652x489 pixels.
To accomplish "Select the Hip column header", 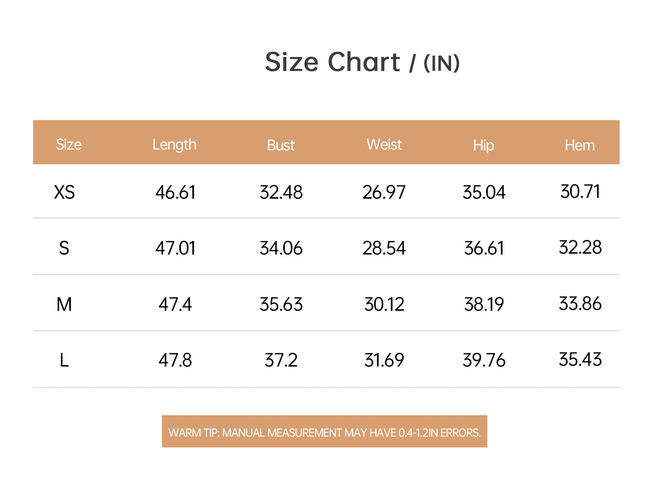I will (x=483, y=145).
